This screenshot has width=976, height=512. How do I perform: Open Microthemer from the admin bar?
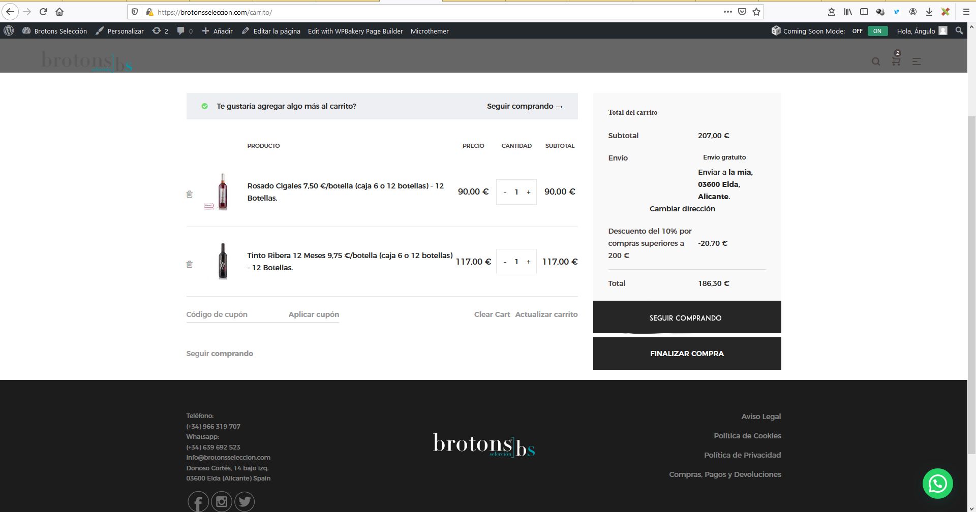[430, 31]
